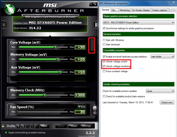Open the user mode dropdown
This screenshot has width=177, height=137.
[x=162, y=56]
